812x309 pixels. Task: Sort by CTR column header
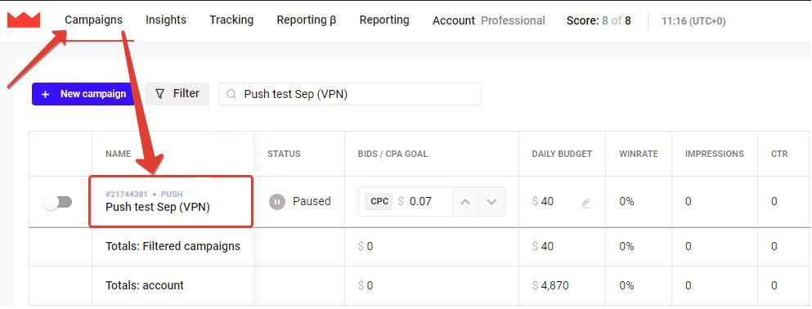point(779,154)
